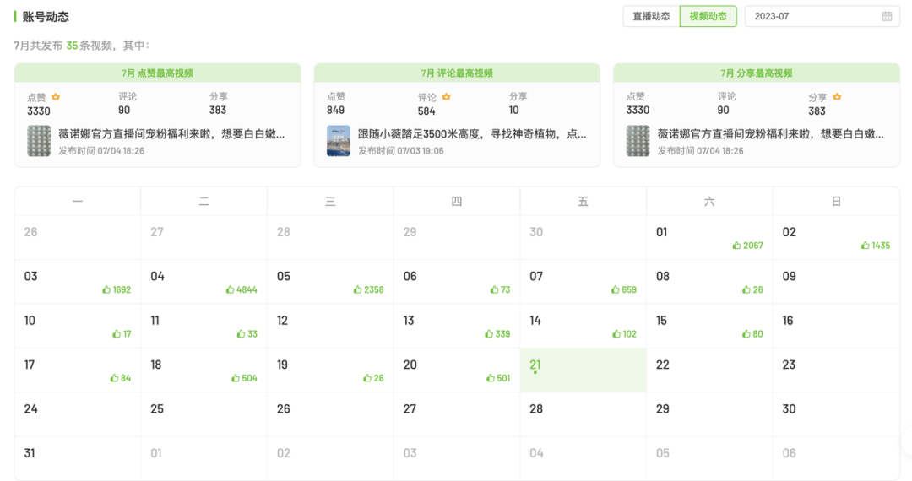Screen dimensions: 912x481
Task: Open the most-commented video thumbnail
Action: point(338,141)
